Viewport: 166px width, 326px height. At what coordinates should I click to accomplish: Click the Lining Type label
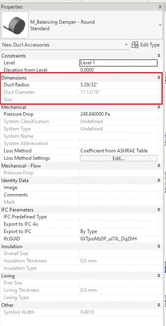(16, 297)
